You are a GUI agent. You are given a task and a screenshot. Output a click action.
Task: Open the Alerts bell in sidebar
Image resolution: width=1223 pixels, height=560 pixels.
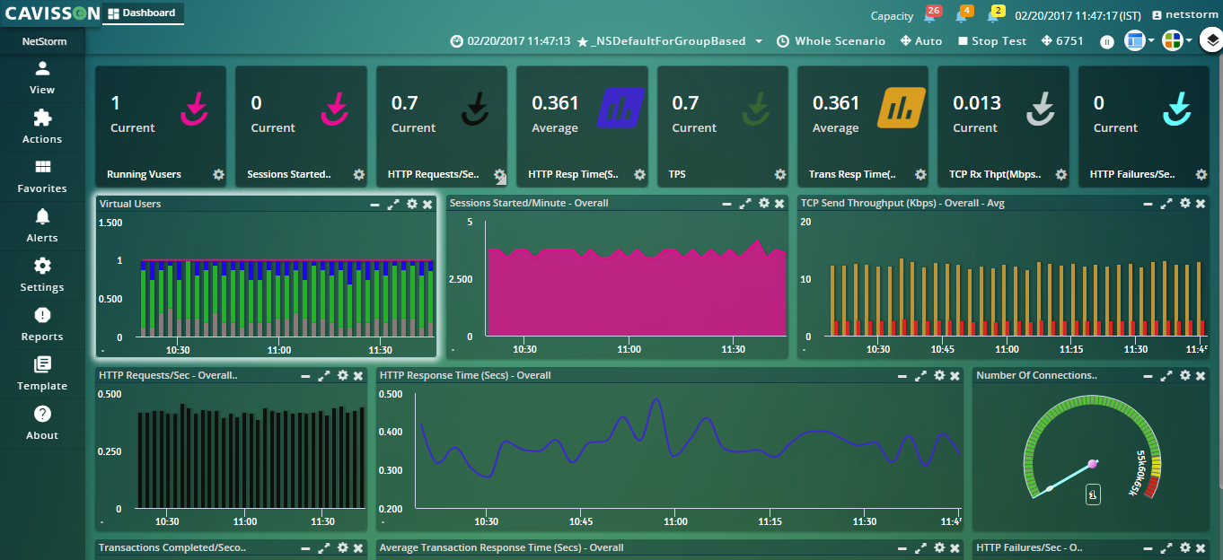click(42, 225)
